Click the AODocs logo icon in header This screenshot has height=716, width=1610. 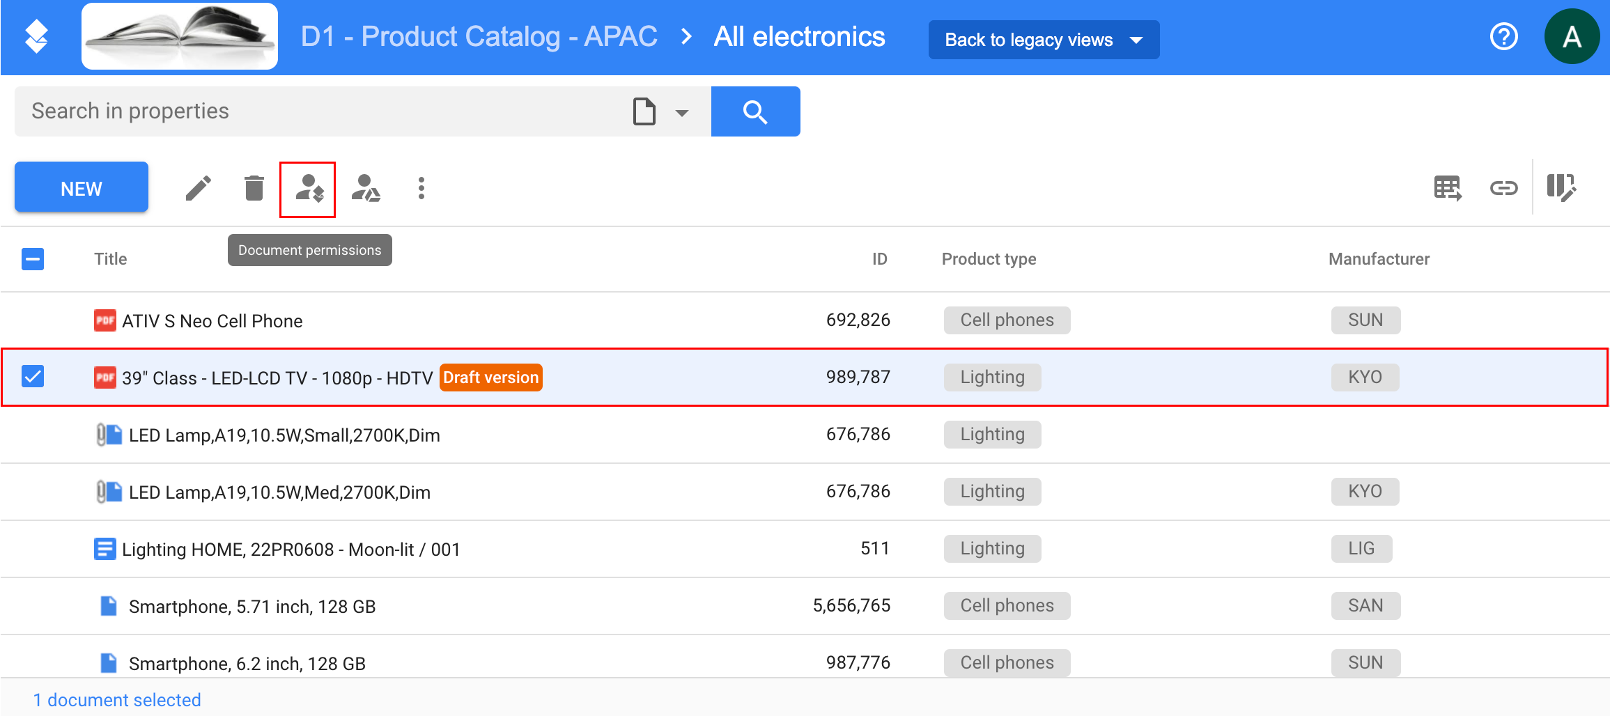pos(36,37)
